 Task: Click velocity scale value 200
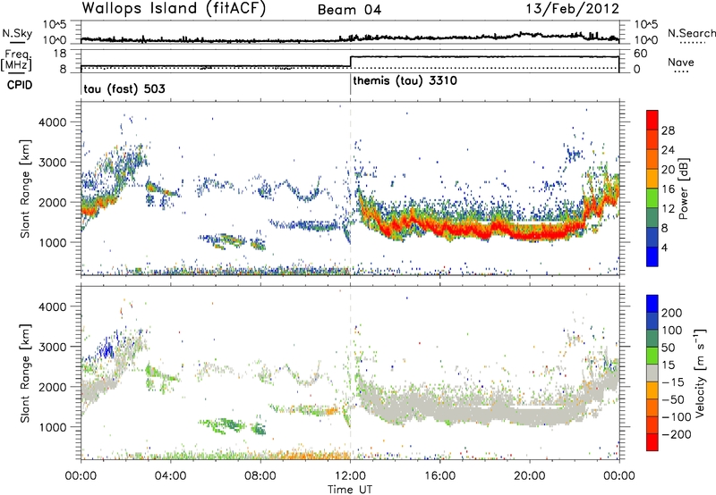pyautogui.click(x=672, y=313)
